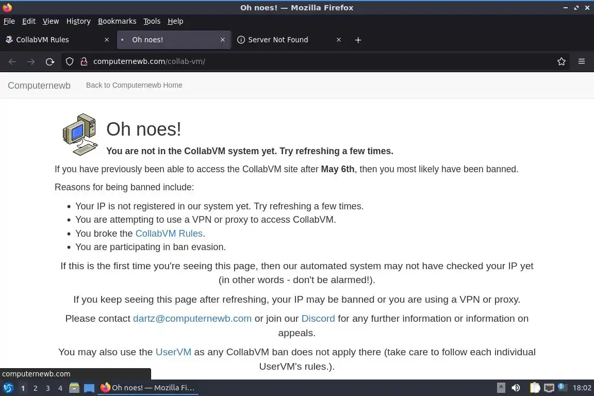Open the Help menu
This screenshot has width=594, height=396.
(x=175, y=21)
